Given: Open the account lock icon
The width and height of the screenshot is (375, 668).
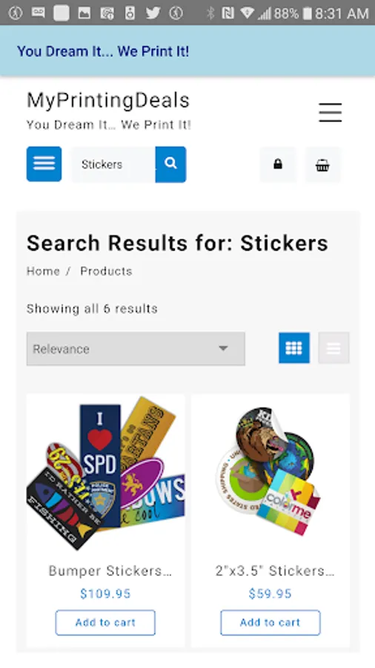Looking at the screenshot, I should coord(278,165).
